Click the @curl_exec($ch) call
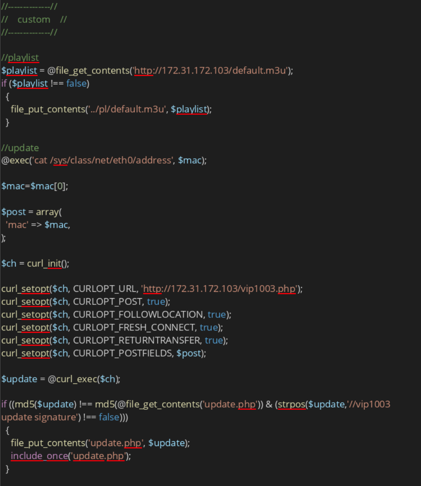 (83, 379)
